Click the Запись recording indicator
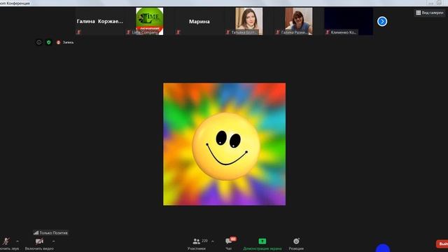 coord(65,42)
